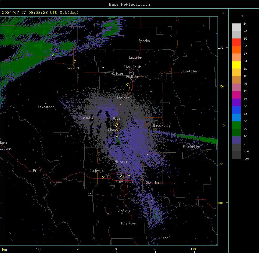Click the purple 10 dBZ legend swatch
The image size is (259, 253).
(236, 140)
